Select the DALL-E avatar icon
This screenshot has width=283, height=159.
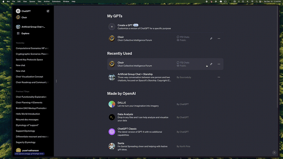(112, 104)
